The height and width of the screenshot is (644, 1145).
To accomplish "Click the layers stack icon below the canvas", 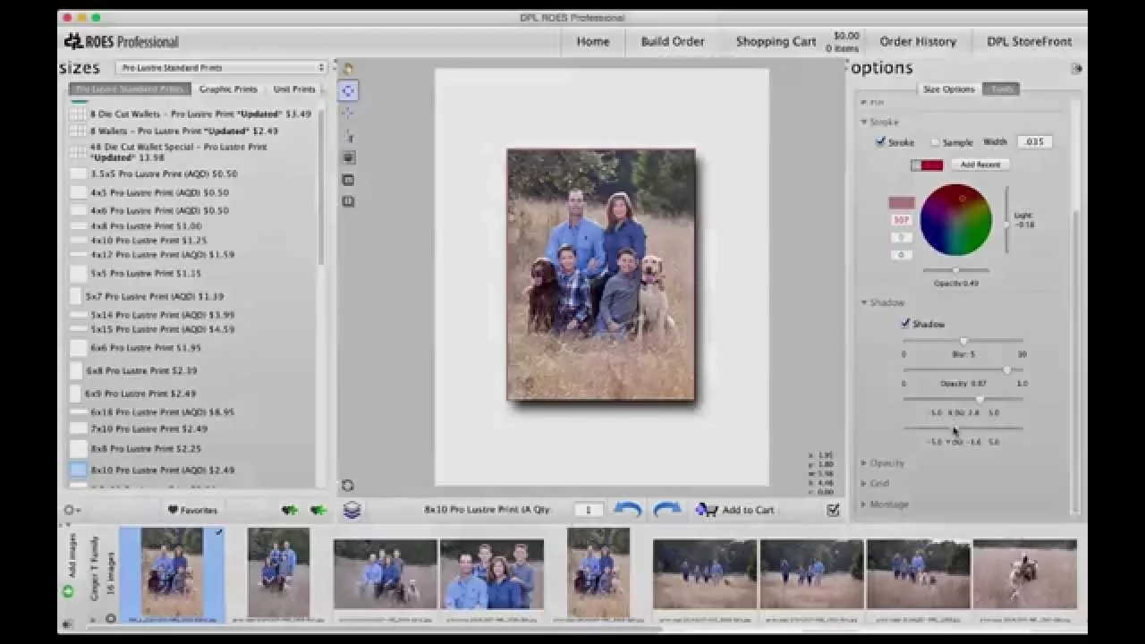I will point(352,510).
